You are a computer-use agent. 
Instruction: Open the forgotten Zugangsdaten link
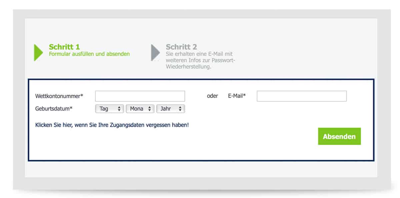(112, 125)
